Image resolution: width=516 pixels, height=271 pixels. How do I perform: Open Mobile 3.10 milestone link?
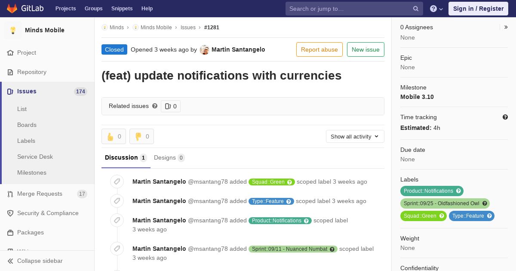point(417,97)
